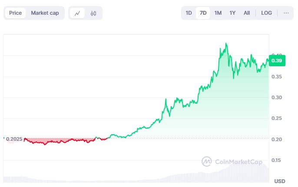Click the CoinMarketCap watermark logo
Viewport: 298px width, 187px height.
(232, 162)
